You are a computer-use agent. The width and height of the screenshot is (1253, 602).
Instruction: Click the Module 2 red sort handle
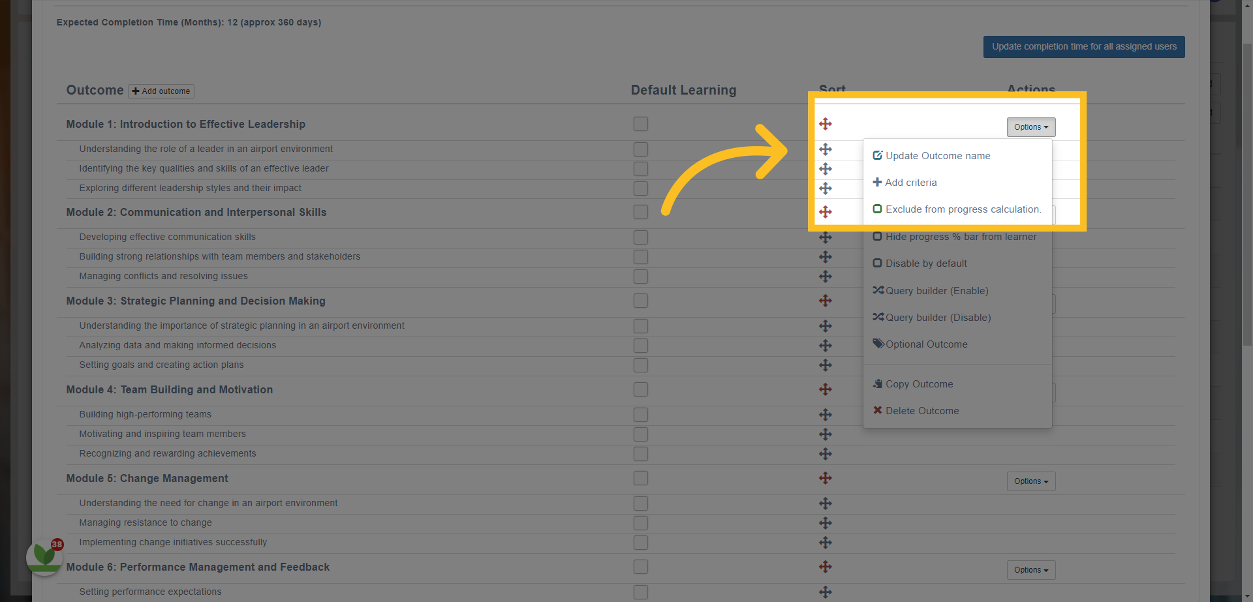tap(825, 212)
